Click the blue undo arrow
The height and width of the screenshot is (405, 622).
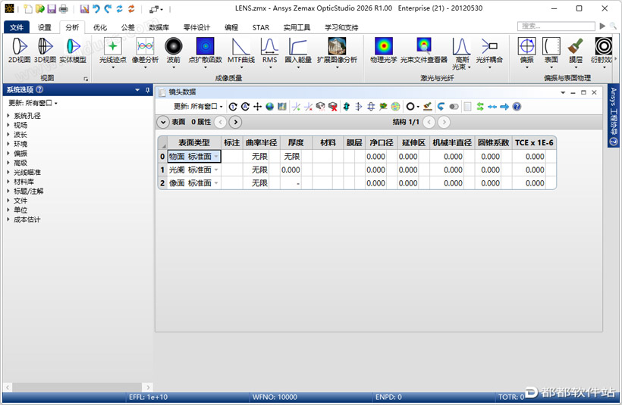96,9
